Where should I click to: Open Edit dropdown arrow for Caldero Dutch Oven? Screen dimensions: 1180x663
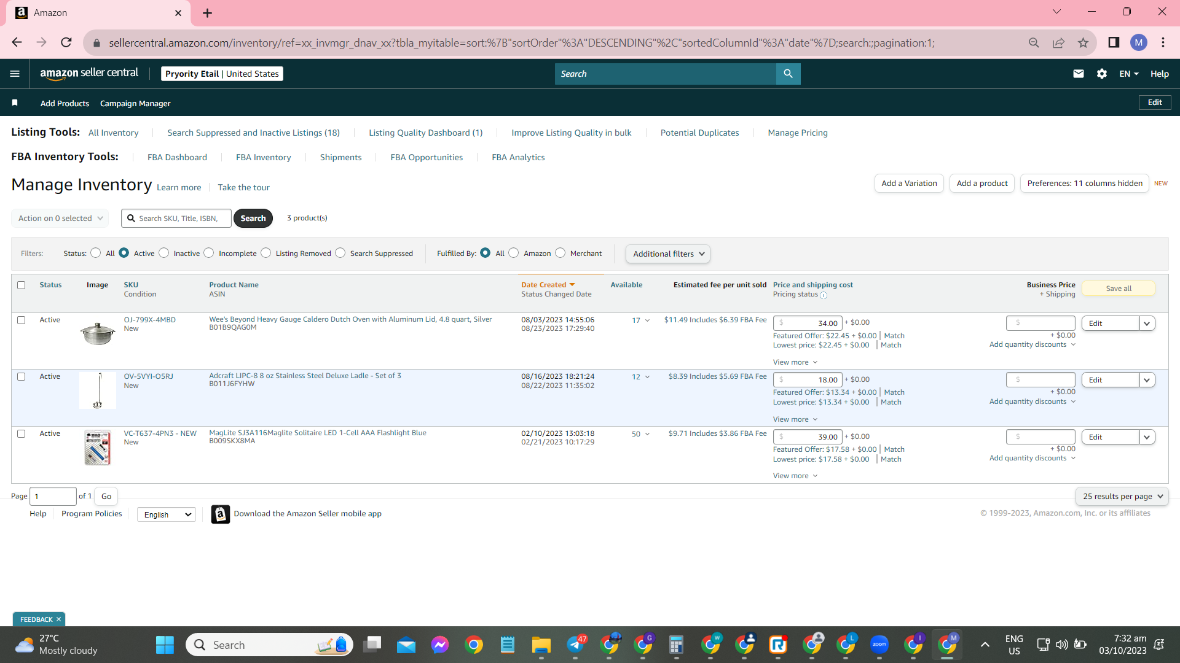[1147, 324]
